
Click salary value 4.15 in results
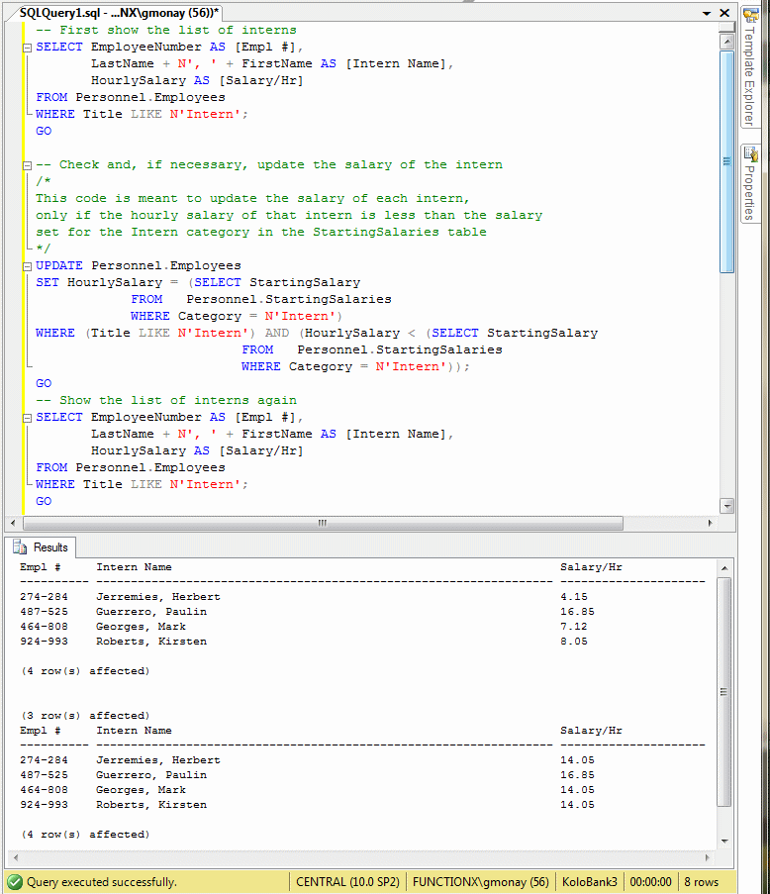coord(574,597)
